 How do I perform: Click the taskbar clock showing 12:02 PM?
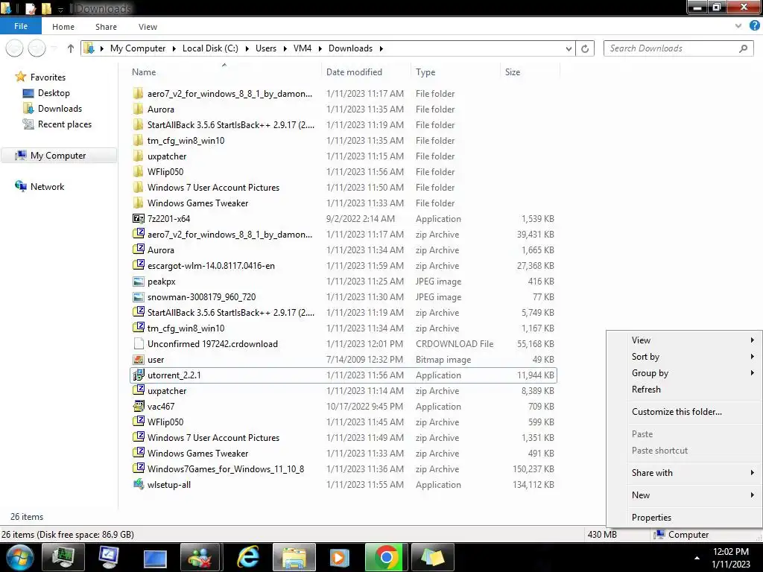(730, 552)
